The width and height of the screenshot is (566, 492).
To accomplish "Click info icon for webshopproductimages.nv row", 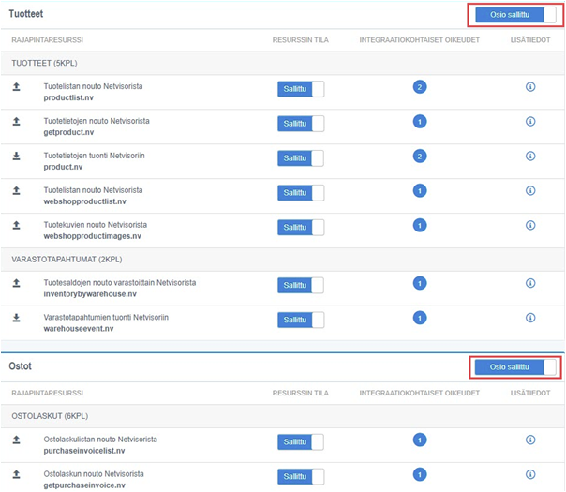I will [x=529, y=226].
